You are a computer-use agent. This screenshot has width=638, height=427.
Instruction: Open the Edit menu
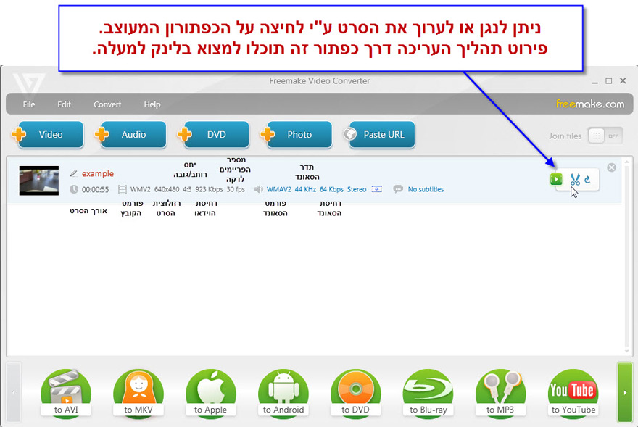[x=64, y=104]
